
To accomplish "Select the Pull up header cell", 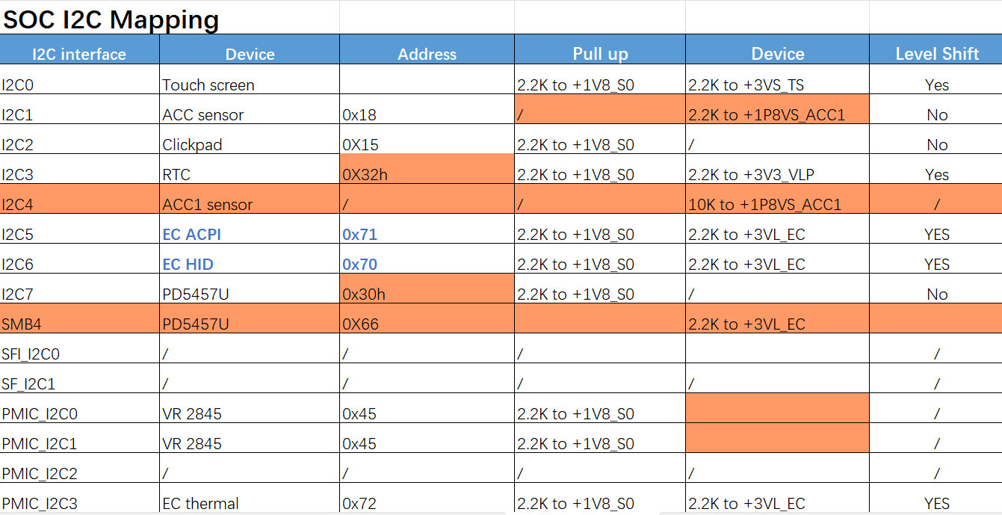I will pos(600,49).
